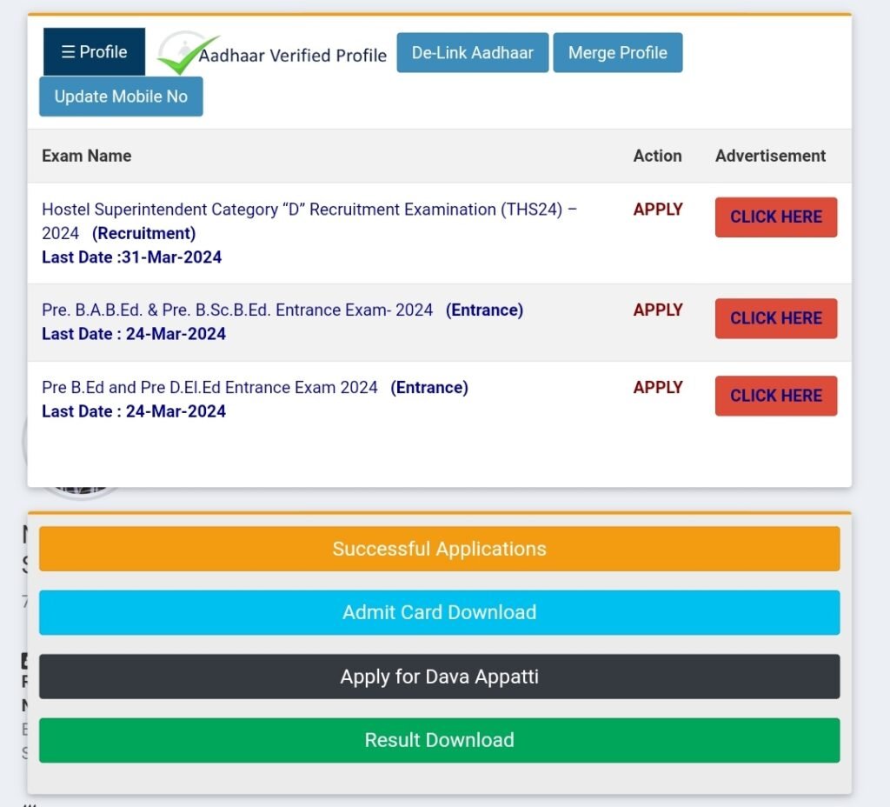Apply for Pre B.Ed and Pre D.El.Ed exam
Screen dimensions: 890x807
coord(657,388)
